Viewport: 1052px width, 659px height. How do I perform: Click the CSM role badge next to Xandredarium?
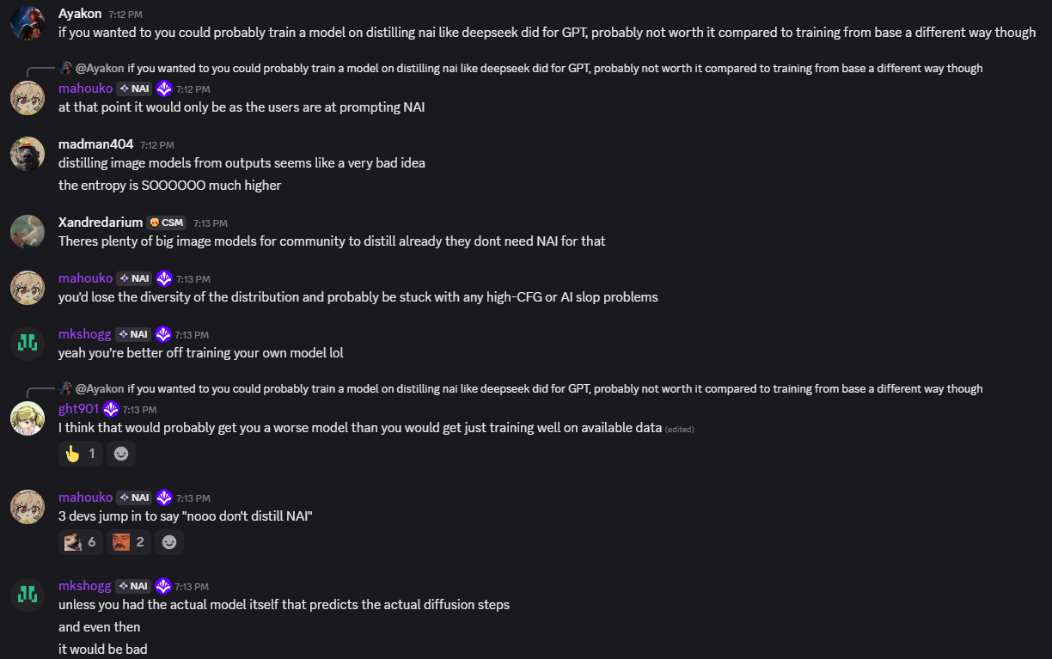[x=167, y=223]
